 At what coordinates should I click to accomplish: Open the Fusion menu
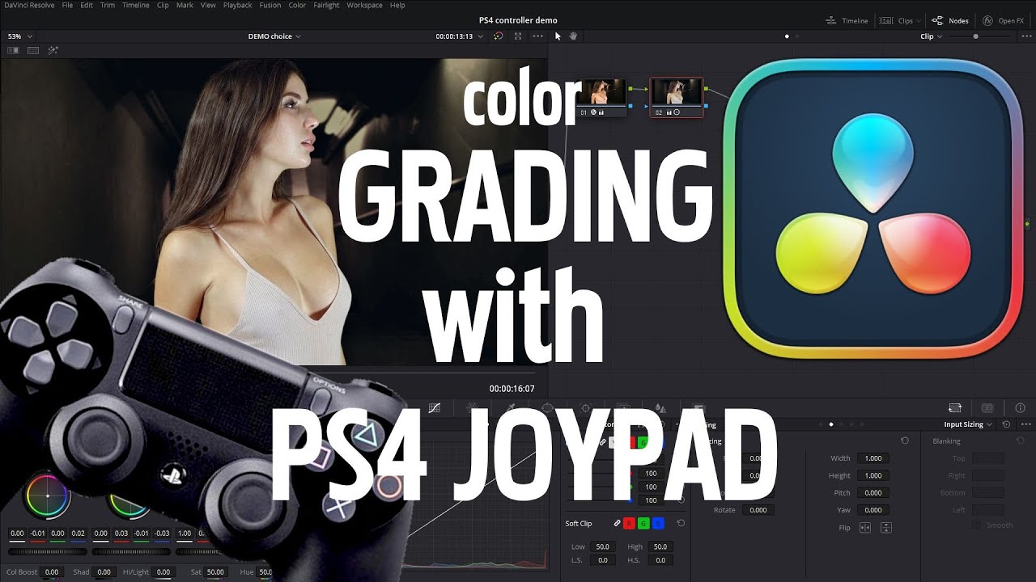[x=270, y=5]
